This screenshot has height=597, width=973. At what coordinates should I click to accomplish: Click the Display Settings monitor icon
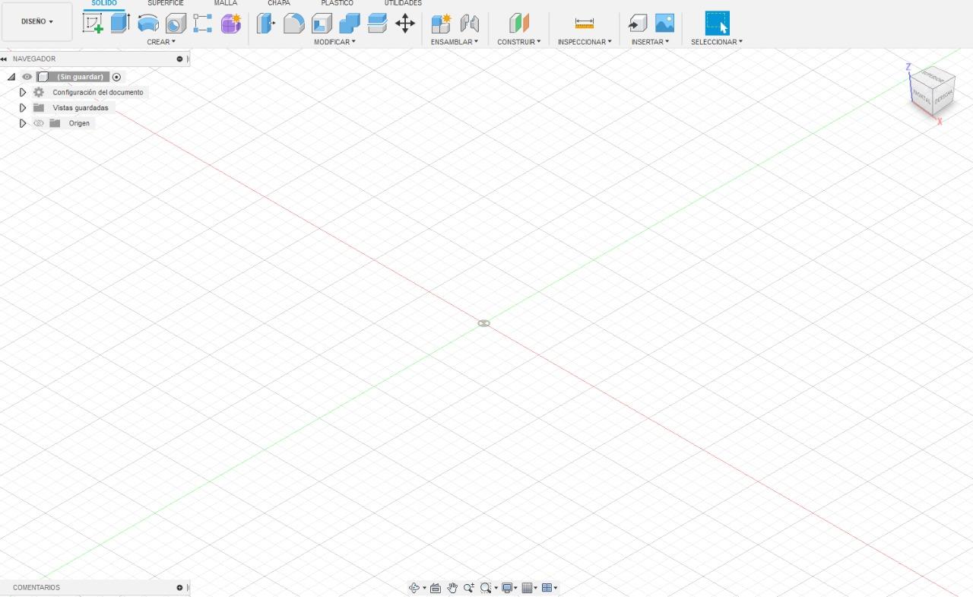pos(507,588)
